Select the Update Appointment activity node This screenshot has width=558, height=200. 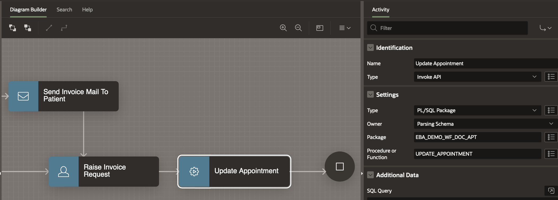coord(234,171)
